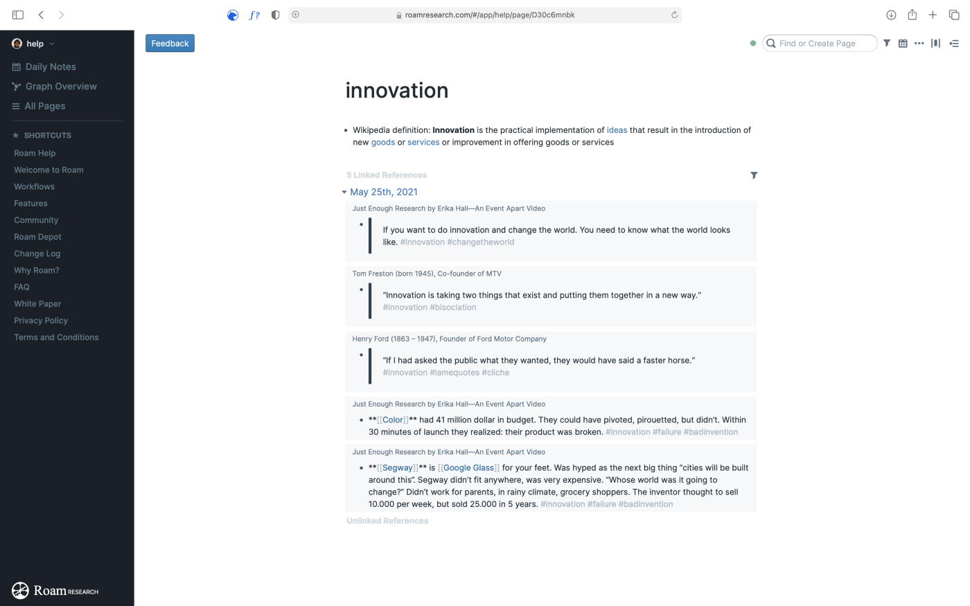
Task: Focus the Find or Create Page field
Action: pos(820,43)
